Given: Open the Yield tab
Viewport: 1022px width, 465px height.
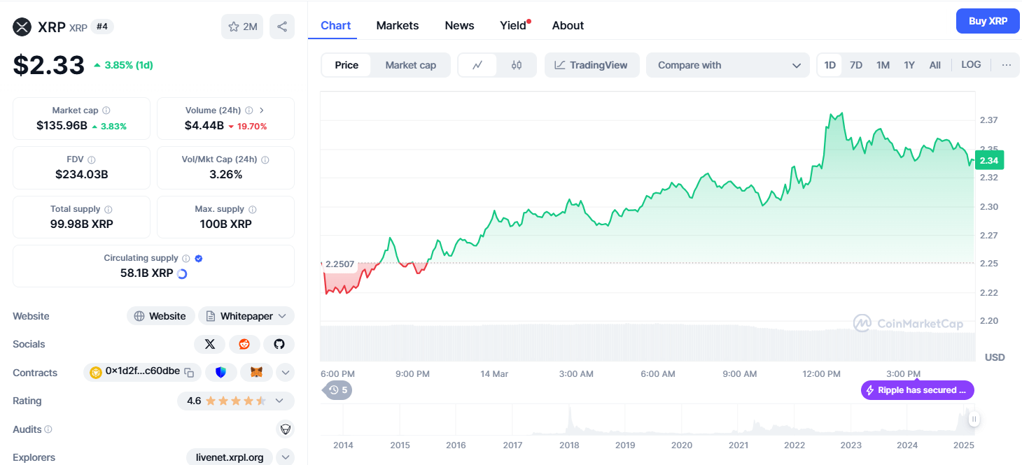Looking at the screenshot, I should point(513,25).
